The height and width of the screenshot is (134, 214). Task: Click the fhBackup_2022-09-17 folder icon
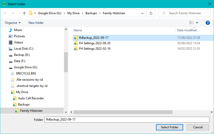pyautogui.click(x=76, y=38)
